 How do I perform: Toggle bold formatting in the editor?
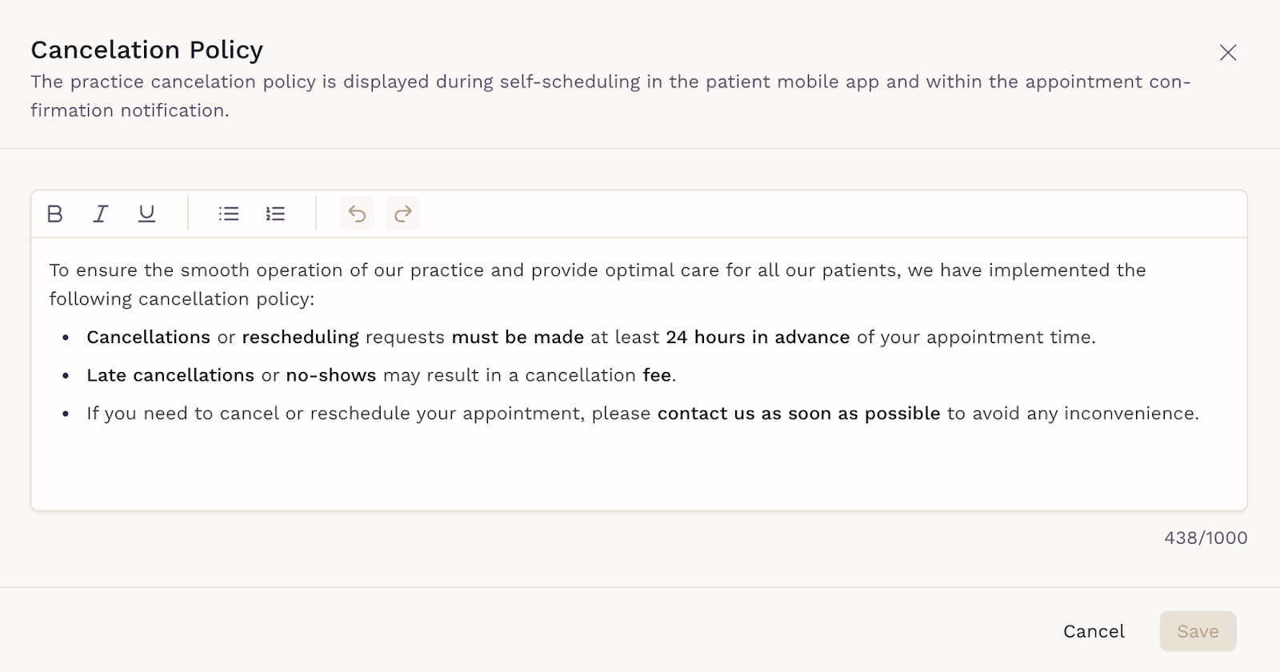55,214
